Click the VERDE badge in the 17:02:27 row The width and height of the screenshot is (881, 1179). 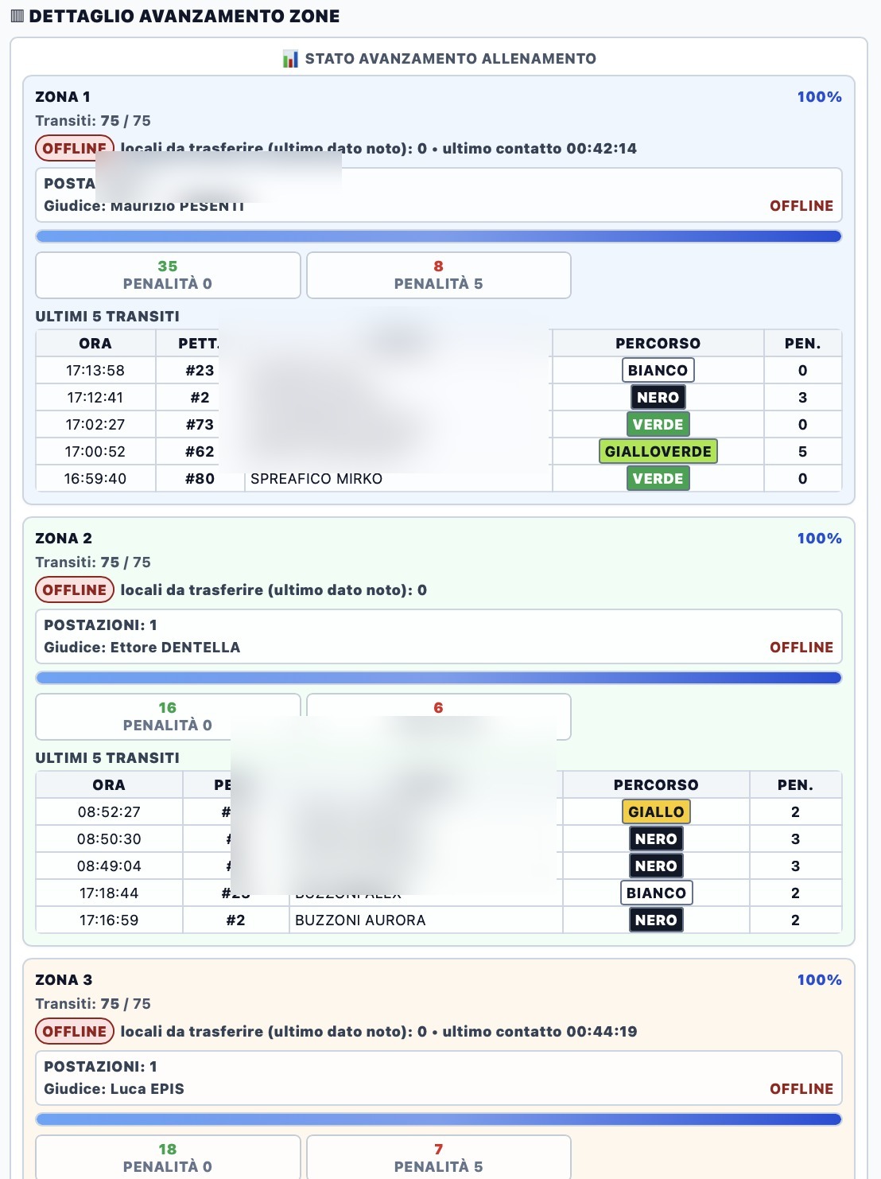[658, 424]
